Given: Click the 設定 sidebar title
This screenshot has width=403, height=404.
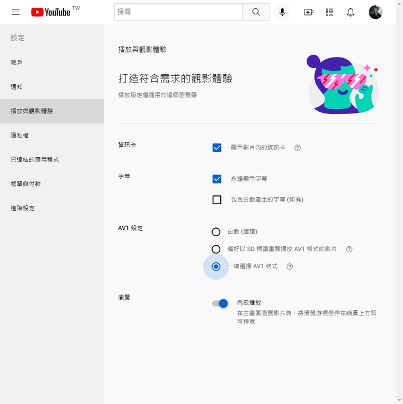Looking at the screenshot, I should (17, 38).
